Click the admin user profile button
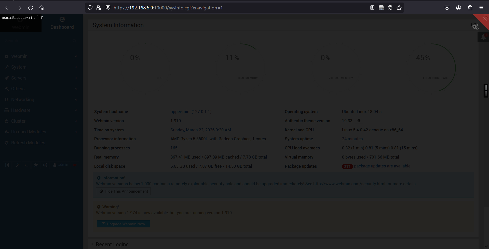The width and height of the screenshot is (489, 249). [x=61, y=165]
